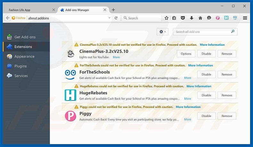Open Options for CinemaPlus-3.2cV25.10

186,54
